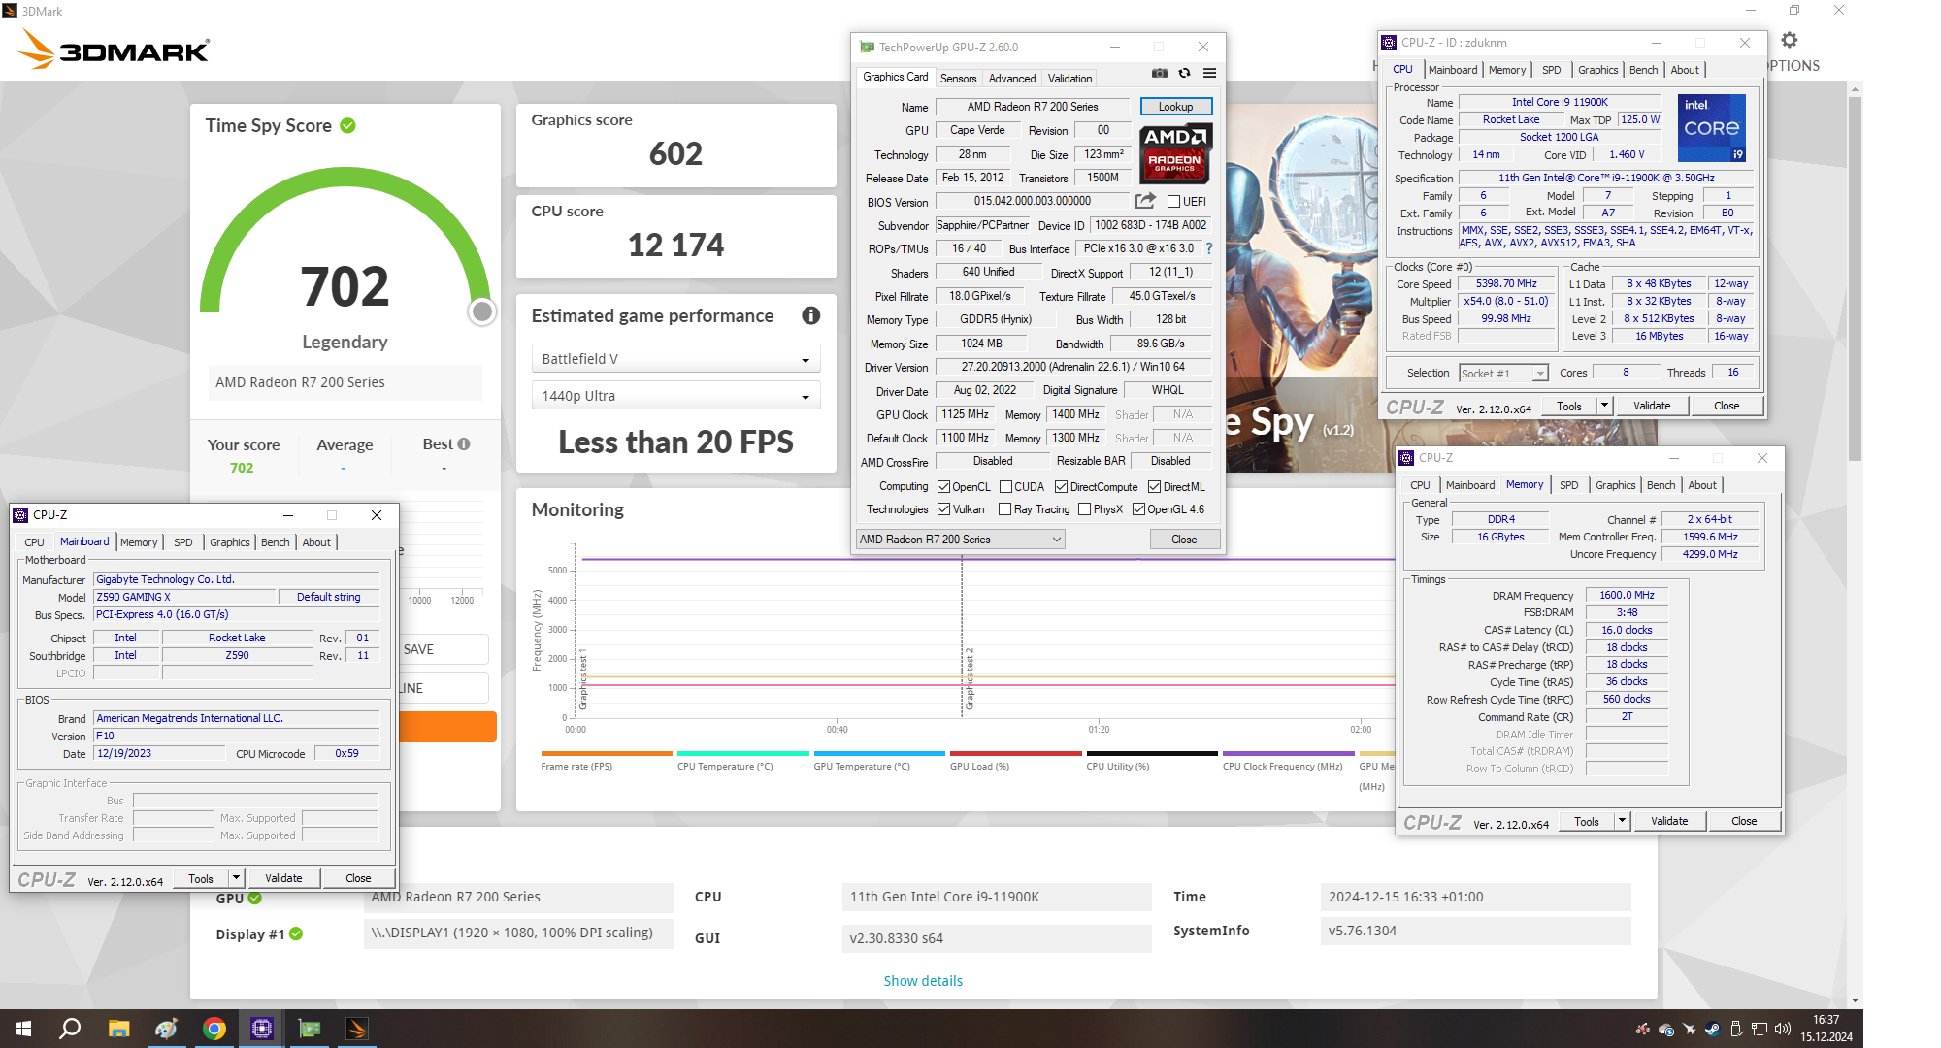
Task: Click Close in the CPU-Z Memory window
Action: point(1744,821)
